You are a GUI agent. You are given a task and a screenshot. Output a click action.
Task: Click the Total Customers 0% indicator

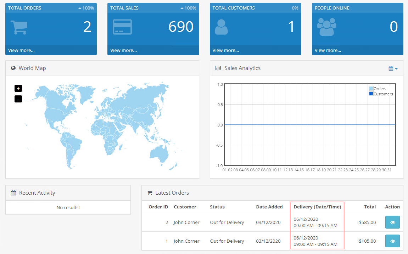point(295,8)
